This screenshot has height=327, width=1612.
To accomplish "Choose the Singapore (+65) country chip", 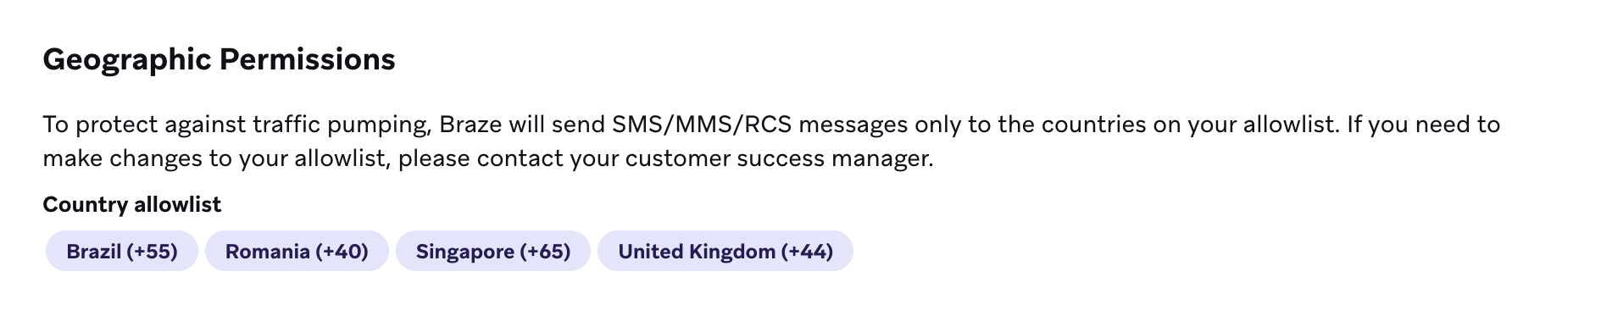I will [x=492, y=252].
